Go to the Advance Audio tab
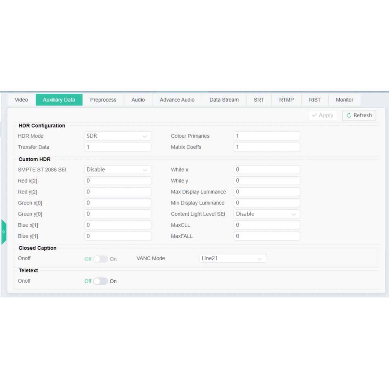Screen dimensions: 389x389 [x=177, y=100]
